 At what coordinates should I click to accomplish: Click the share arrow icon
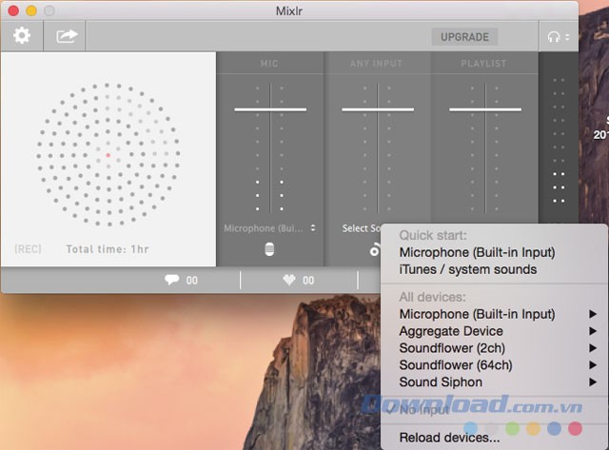[x=68, y=37]
